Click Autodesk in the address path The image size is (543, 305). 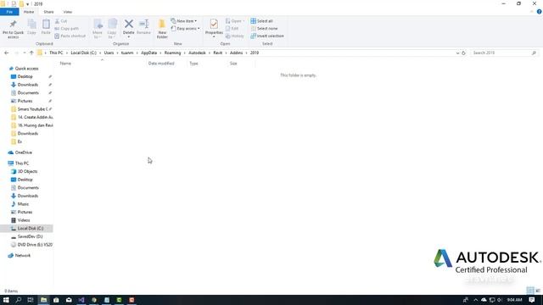pos(197,53)
